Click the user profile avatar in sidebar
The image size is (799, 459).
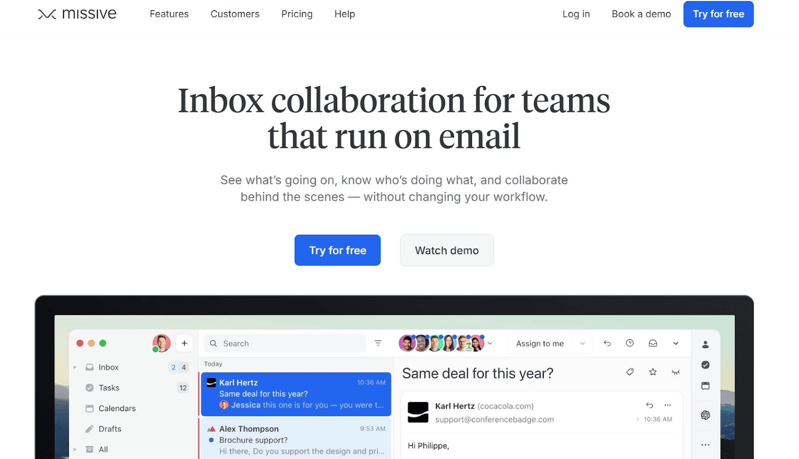point(161,343)
